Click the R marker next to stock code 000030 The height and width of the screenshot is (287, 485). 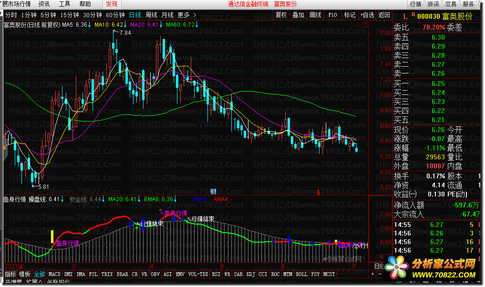pyautogui.click(x=413, y=14)
